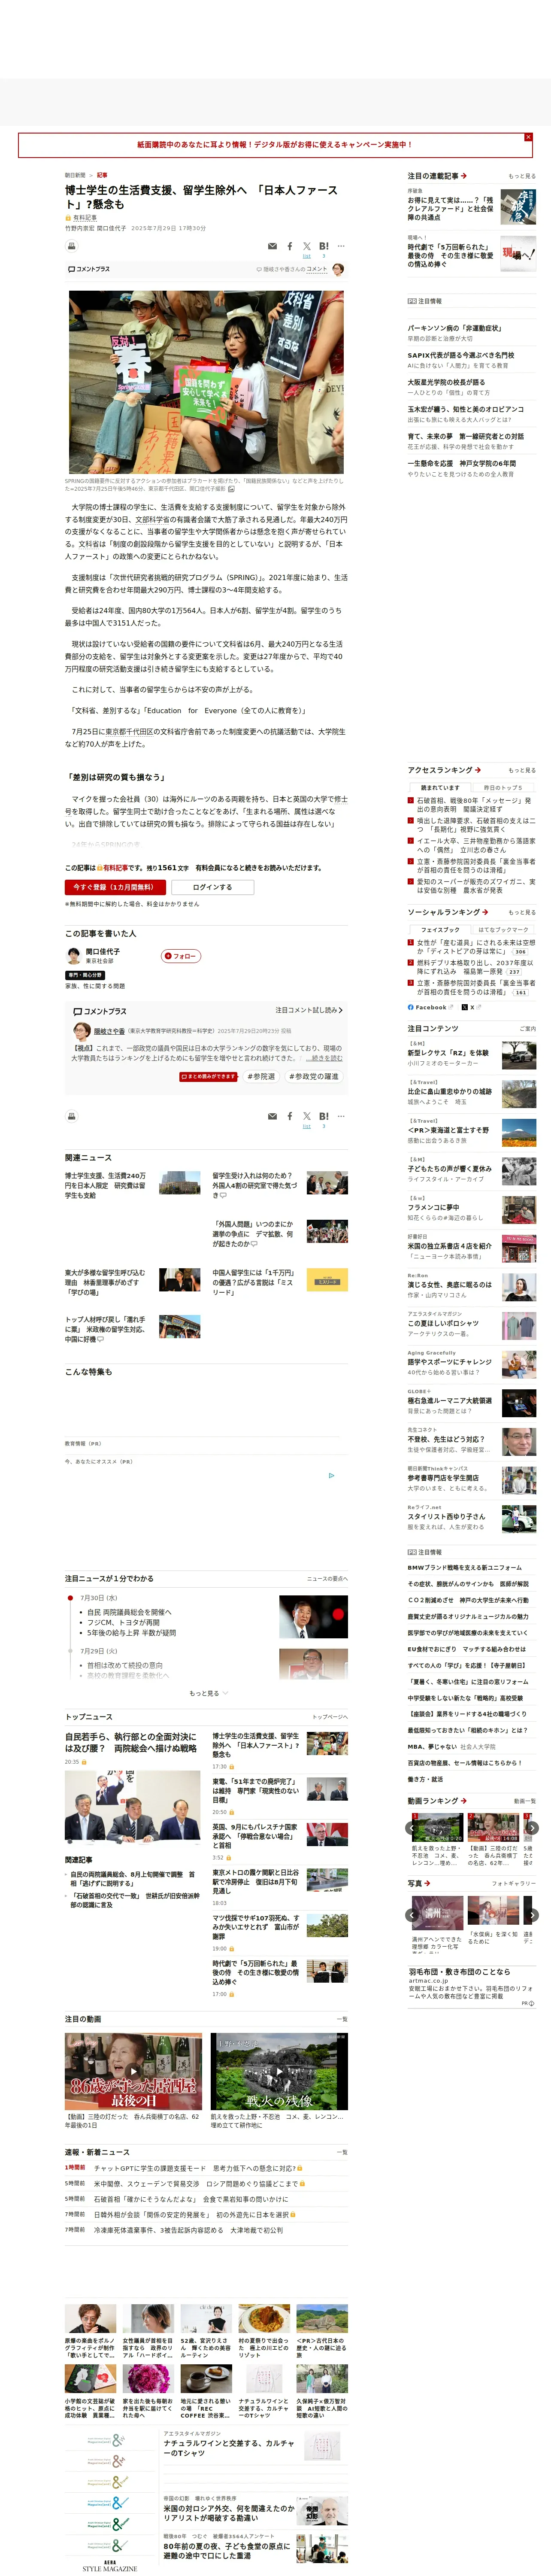This screenshot has width=551, height=2576.
Task: Follow the author with the フォロー button
Action: (x=181, y=956)
